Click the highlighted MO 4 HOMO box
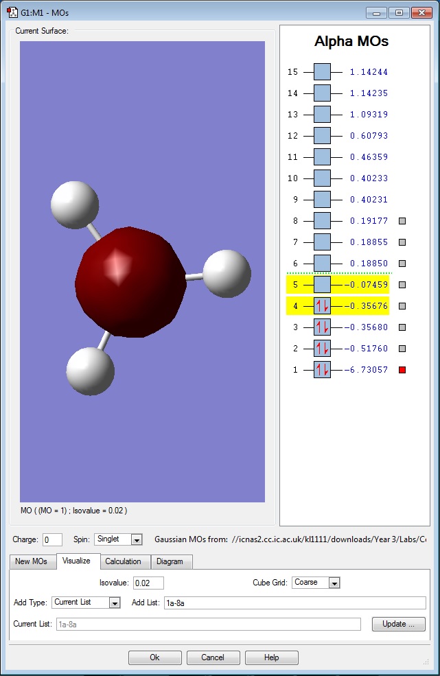This screenshot has height=676, width=440. [322, 306]
